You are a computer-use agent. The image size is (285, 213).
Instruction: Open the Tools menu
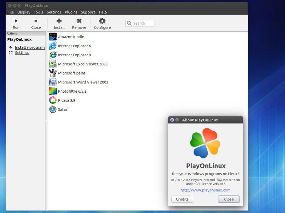click(38, 12)
